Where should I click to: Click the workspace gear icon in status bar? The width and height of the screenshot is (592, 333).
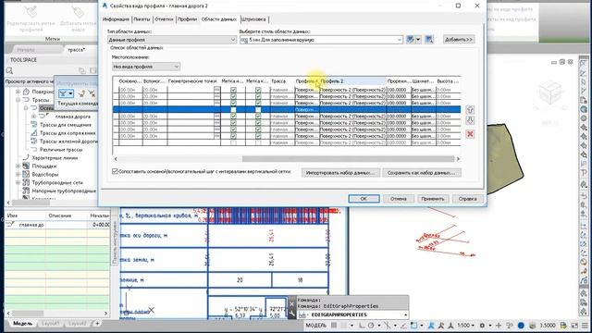pos(482,325)
